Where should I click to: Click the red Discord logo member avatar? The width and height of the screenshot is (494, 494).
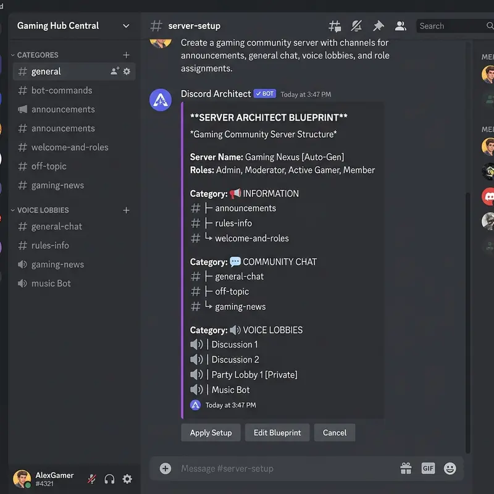click(488, 196)
